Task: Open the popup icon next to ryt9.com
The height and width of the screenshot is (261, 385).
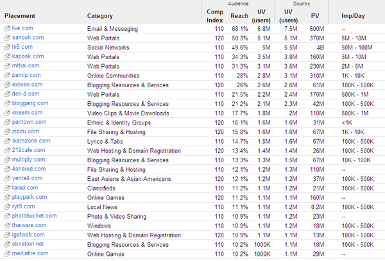Action: [x=7, y=206]
